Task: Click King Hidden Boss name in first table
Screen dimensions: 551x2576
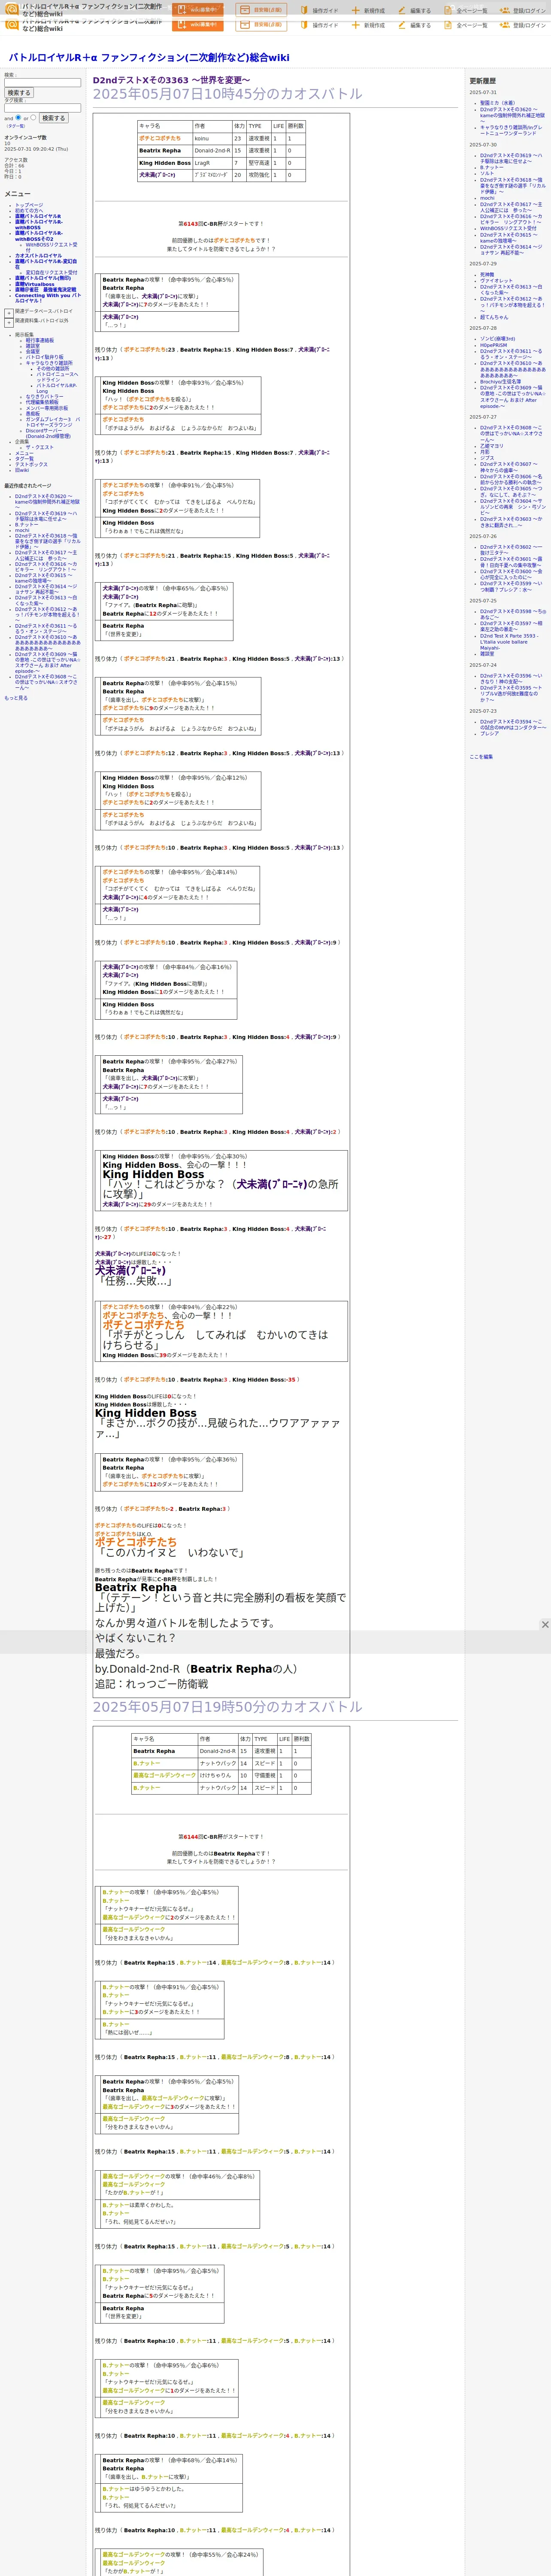Action: click(165, 163)
